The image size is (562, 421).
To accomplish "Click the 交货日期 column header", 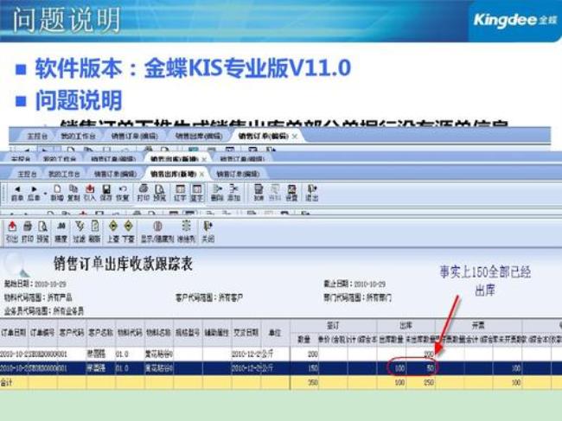I will [x=246, y=333].
